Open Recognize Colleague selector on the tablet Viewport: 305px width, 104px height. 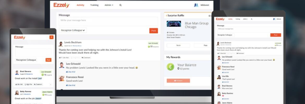pos(226,35)
